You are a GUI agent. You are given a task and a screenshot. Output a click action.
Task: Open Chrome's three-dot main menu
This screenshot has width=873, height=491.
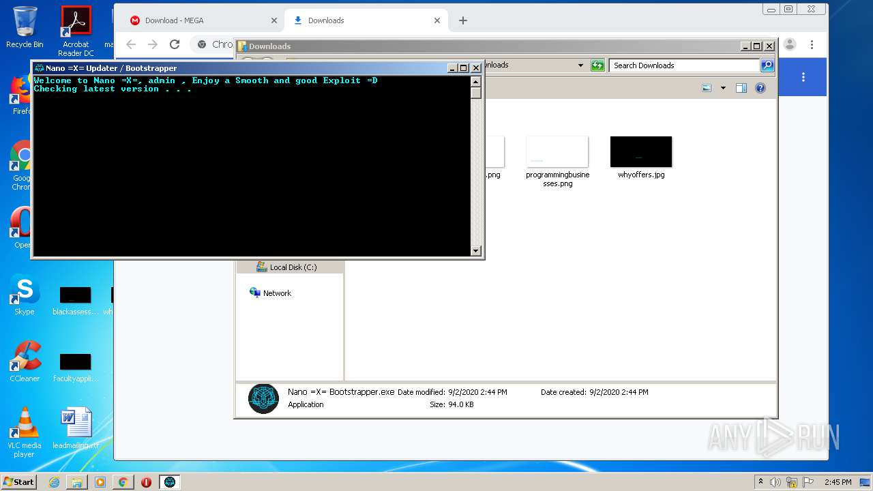click(x=812, y=44)
